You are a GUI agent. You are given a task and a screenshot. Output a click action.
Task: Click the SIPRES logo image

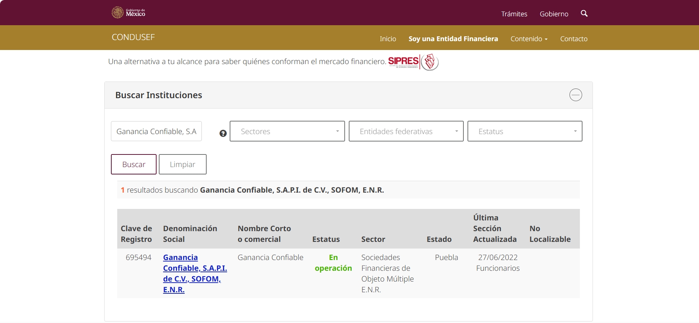click(x=413, y=62)
